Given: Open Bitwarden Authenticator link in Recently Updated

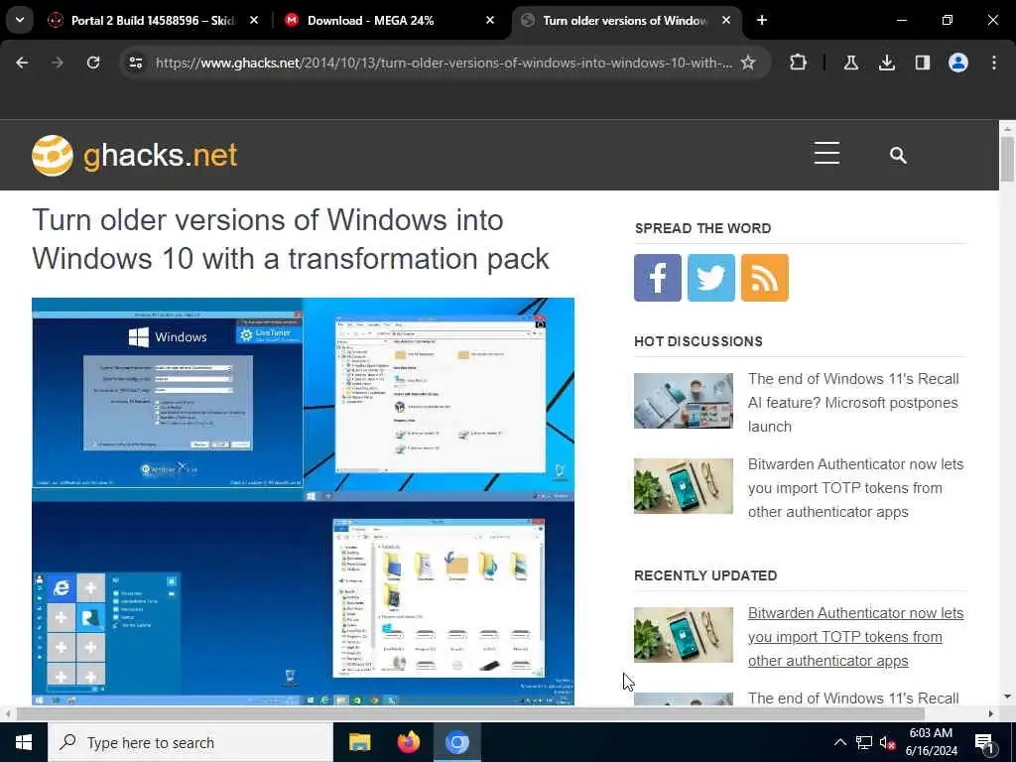Looking at the screenshot, I should [855, 637].
